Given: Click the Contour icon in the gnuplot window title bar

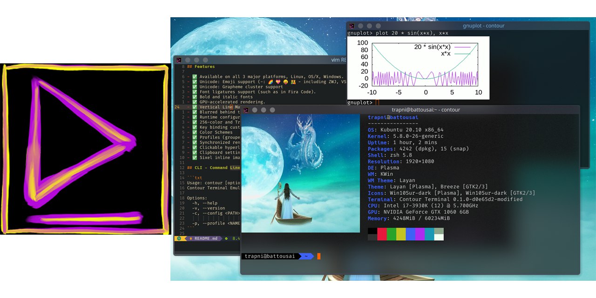Looking at the screenshot, I should pos(352,26).
